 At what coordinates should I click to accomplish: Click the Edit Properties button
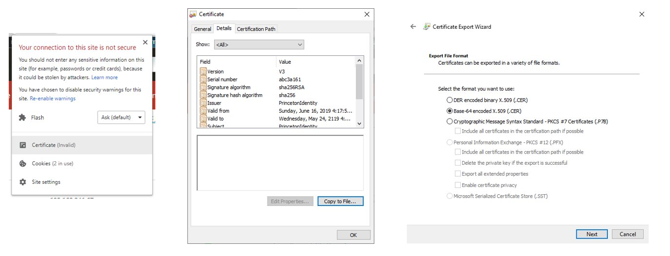(x=290, y=201)
